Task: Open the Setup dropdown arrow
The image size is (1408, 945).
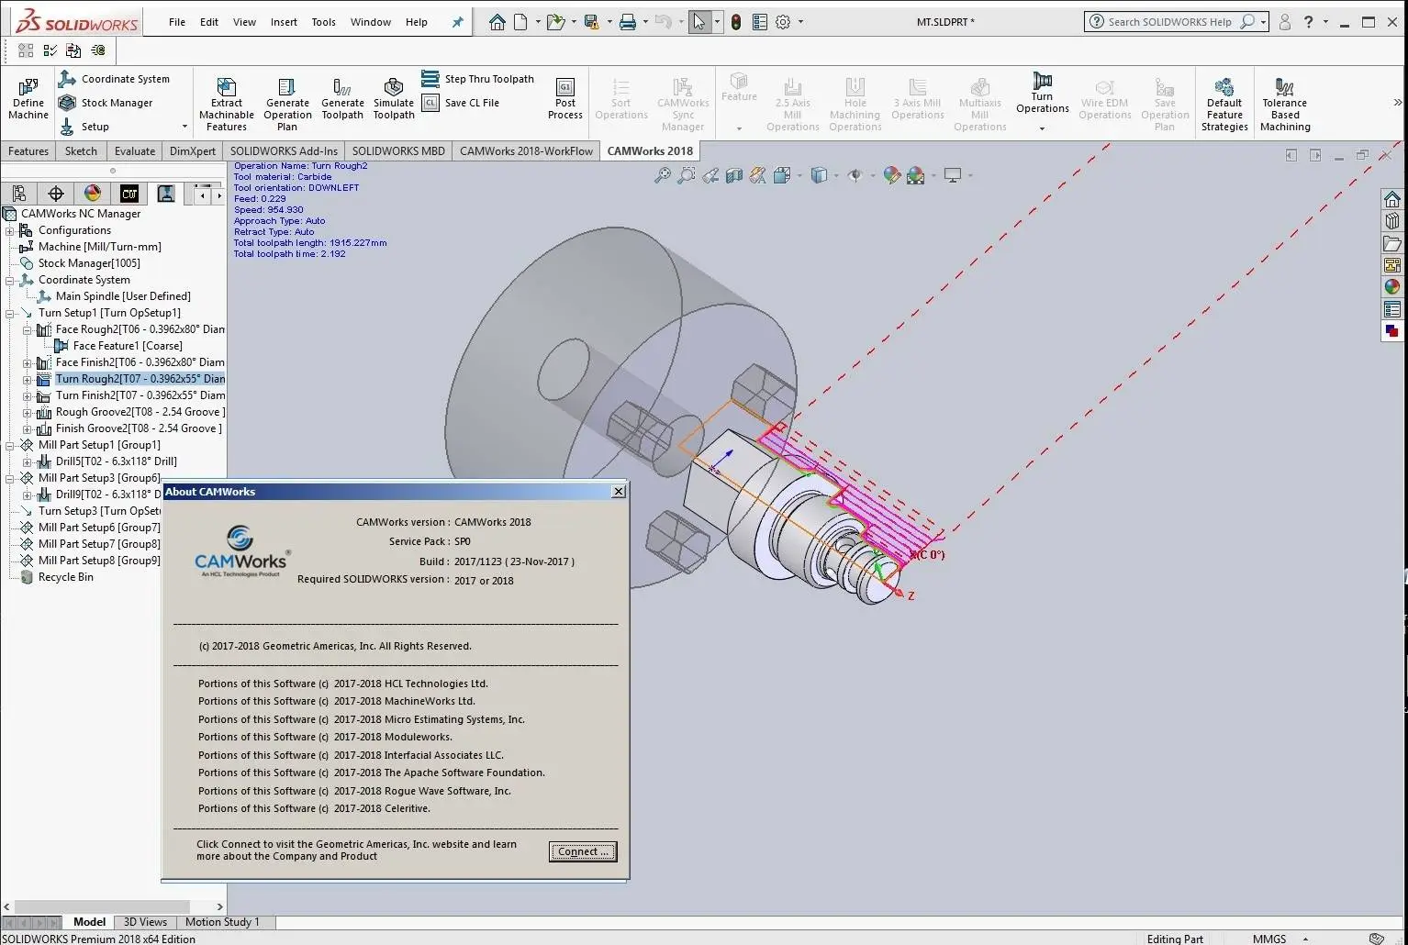Action: click(184, 127)
